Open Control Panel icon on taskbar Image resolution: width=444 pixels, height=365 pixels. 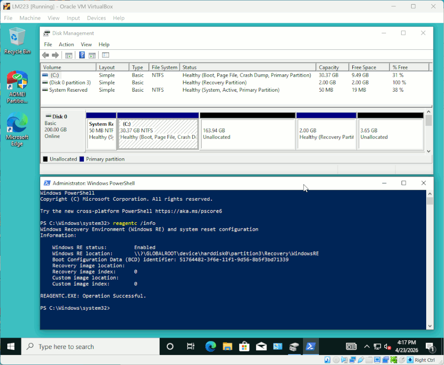[278, 346]
